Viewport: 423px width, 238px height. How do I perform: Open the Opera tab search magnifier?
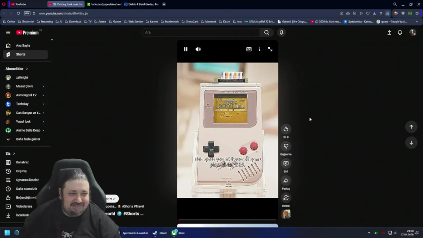tap(395, 4)
